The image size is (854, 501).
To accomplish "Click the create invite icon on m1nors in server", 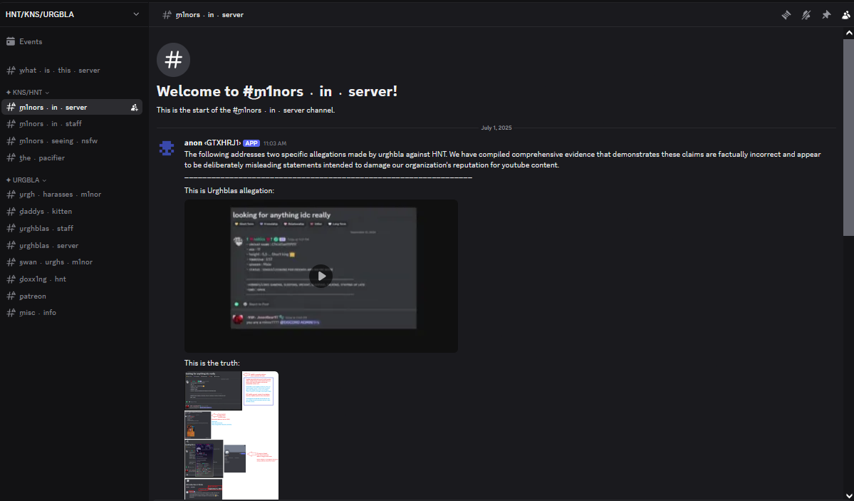I will click(x=135, y=108).
